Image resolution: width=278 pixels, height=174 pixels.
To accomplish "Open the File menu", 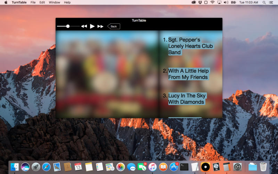I will click(33, 2).
